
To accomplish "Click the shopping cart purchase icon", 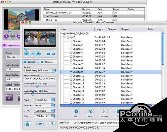I will coord(40,124).
